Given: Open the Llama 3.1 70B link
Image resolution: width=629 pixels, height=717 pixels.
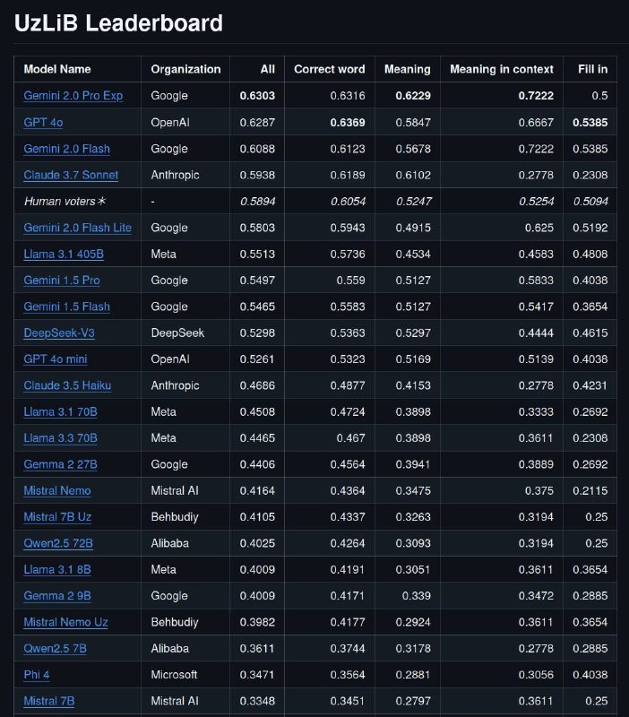Looking at the screenshot, I should [x=60, y=411].
